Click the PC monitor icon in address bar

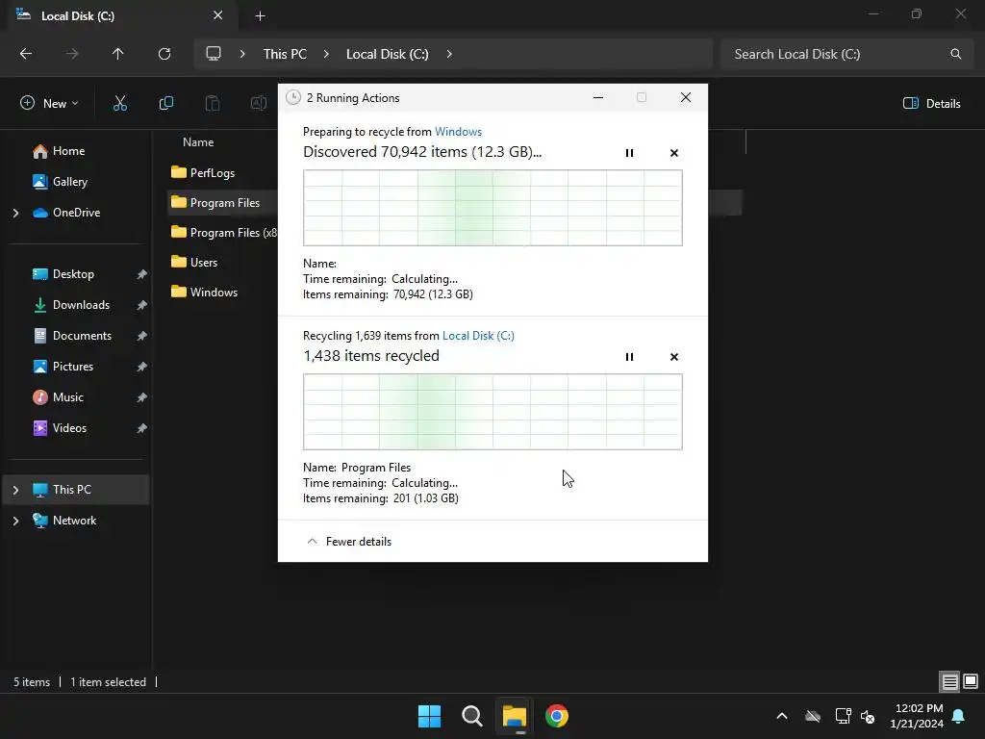pyautogui.click(x=214, y=54)
